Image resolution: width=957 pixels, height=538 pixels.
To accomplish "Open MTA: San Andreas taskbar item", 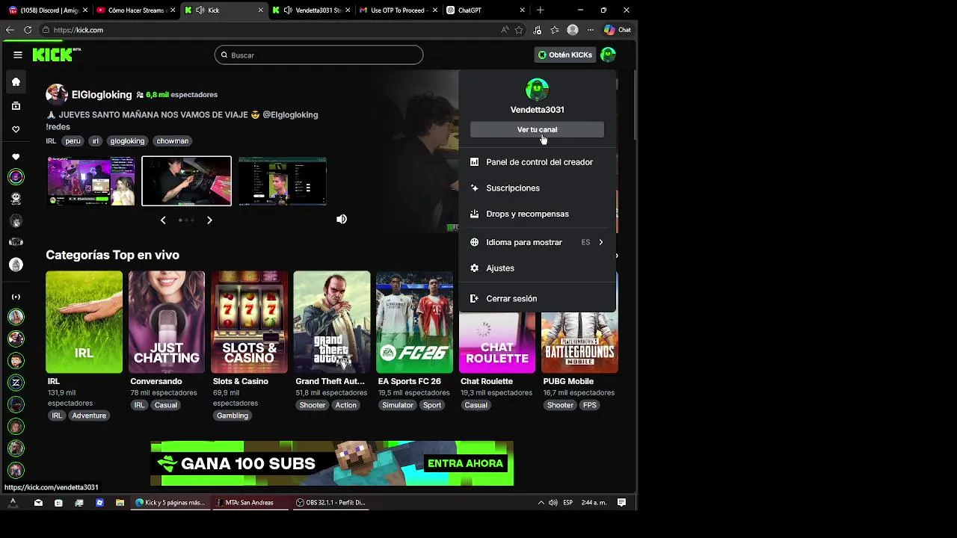I will click(x=250, y=503).
